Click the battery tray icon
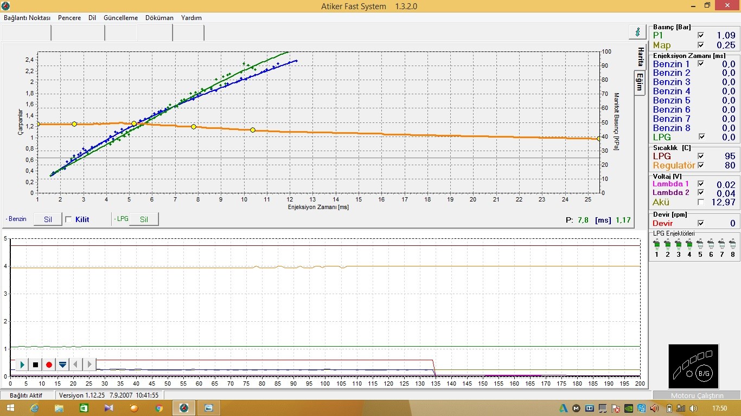 pos(669,408)
